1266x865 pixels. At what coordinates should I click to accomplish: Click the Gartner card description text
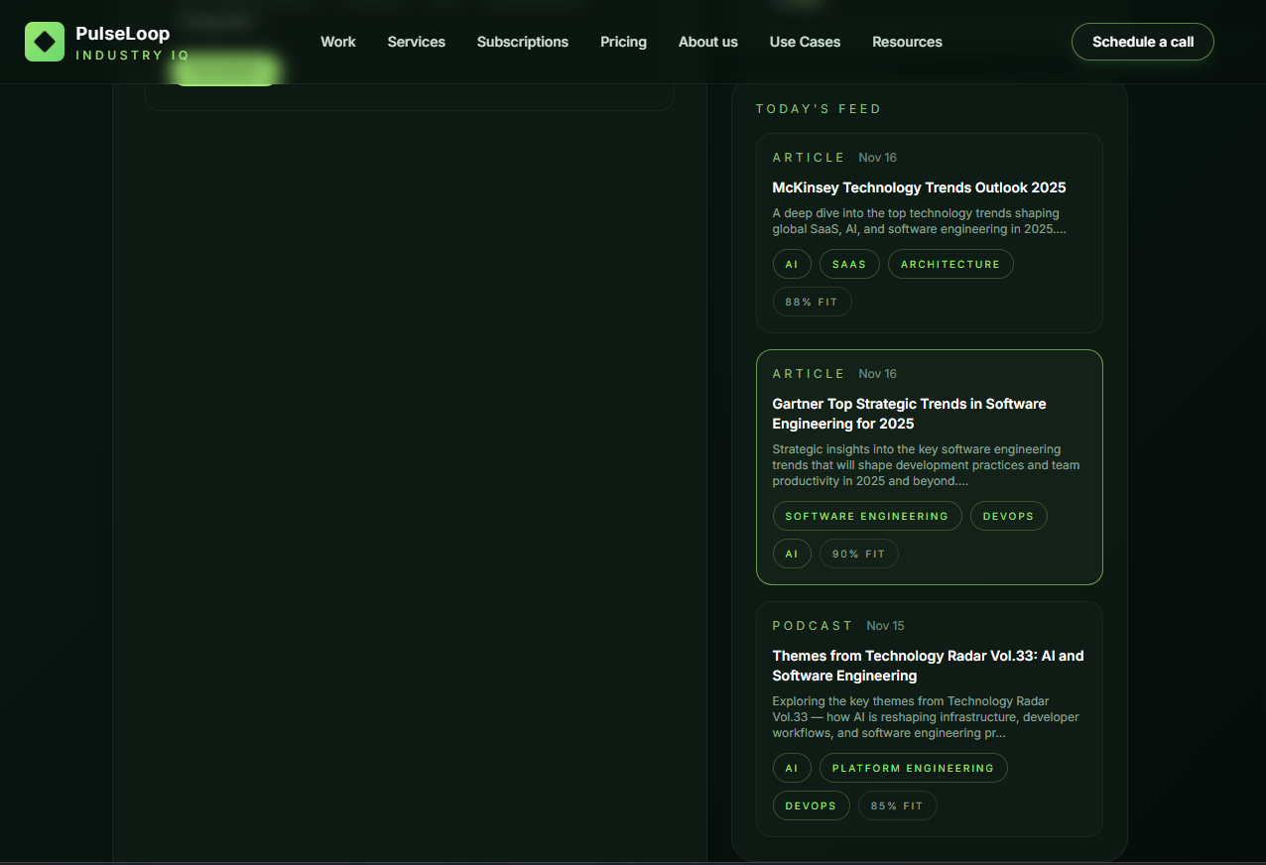point(926,465)
